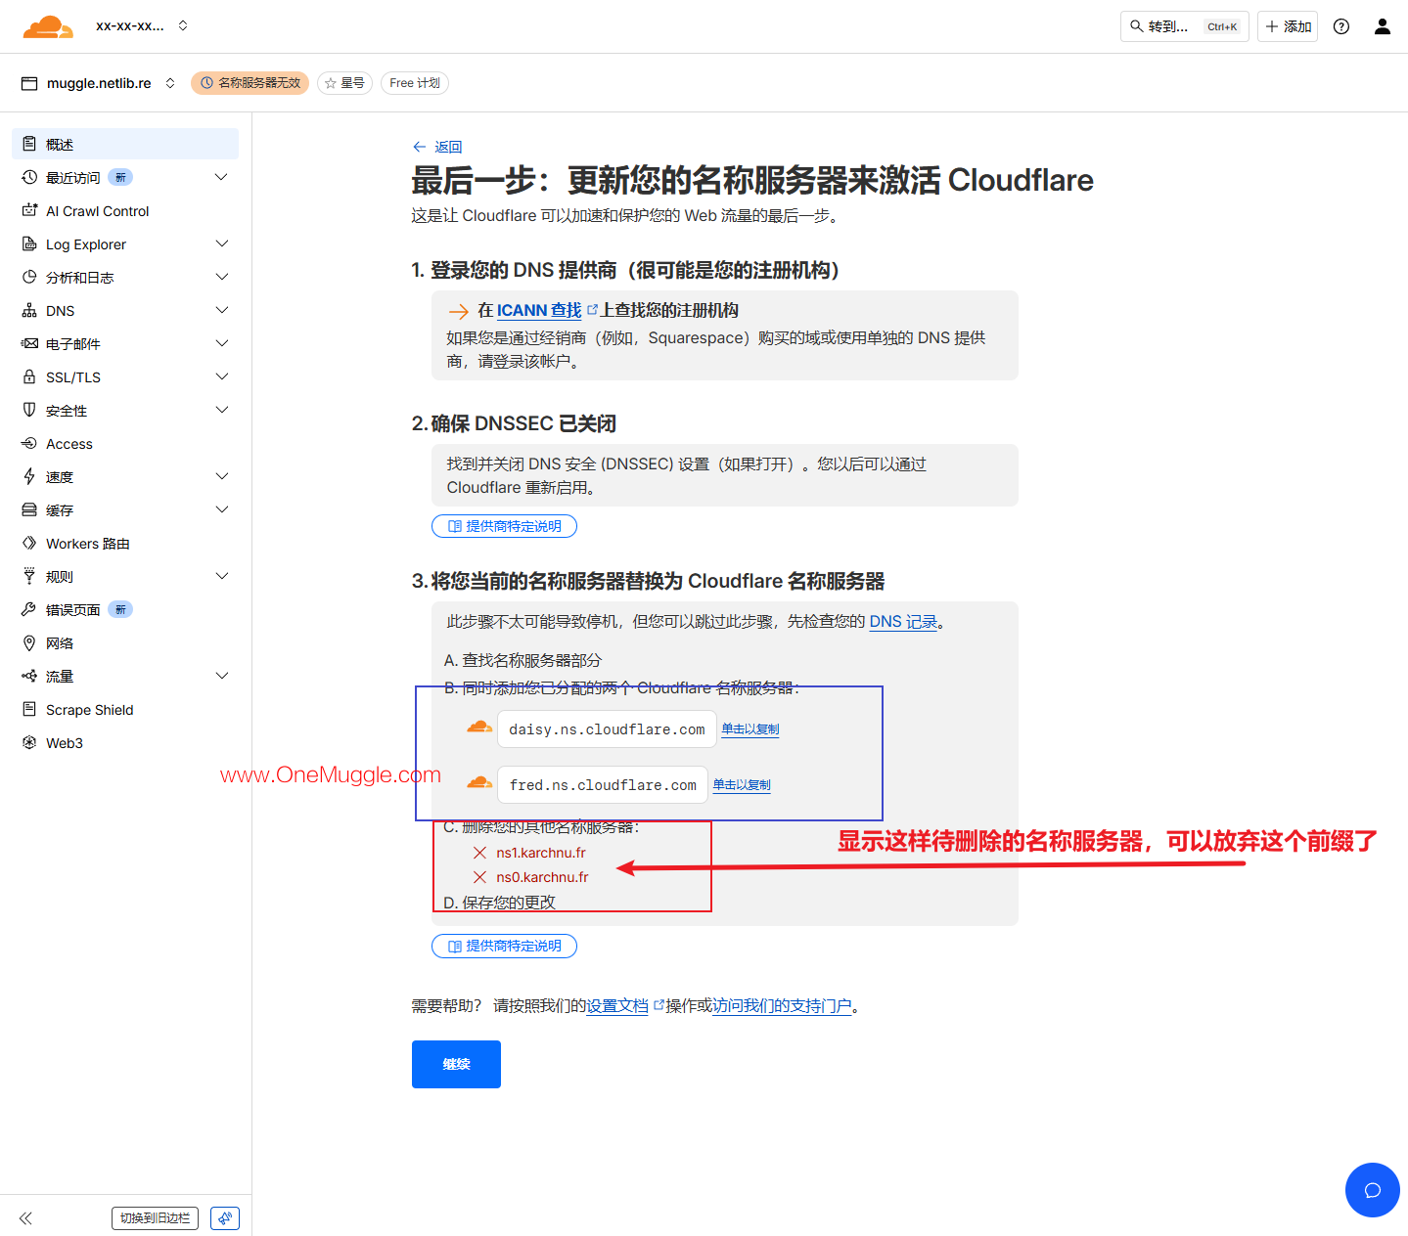The width and height of the screenshot is (1408, 1236).
Task: Click the 概述 overview sidebar icon
Action: [29, 144]
